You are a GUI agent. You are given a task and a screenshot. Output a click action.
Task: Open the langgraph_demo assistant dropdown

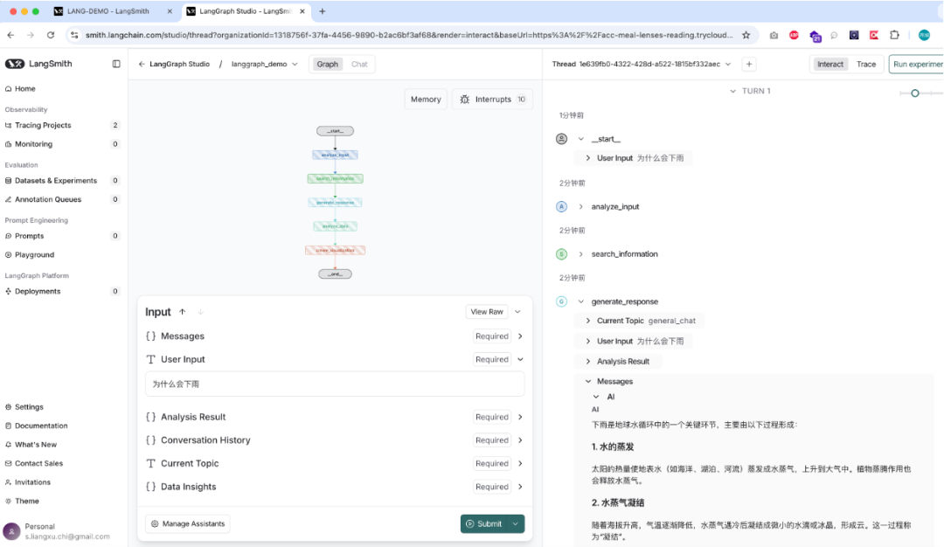tap(264, 64)
